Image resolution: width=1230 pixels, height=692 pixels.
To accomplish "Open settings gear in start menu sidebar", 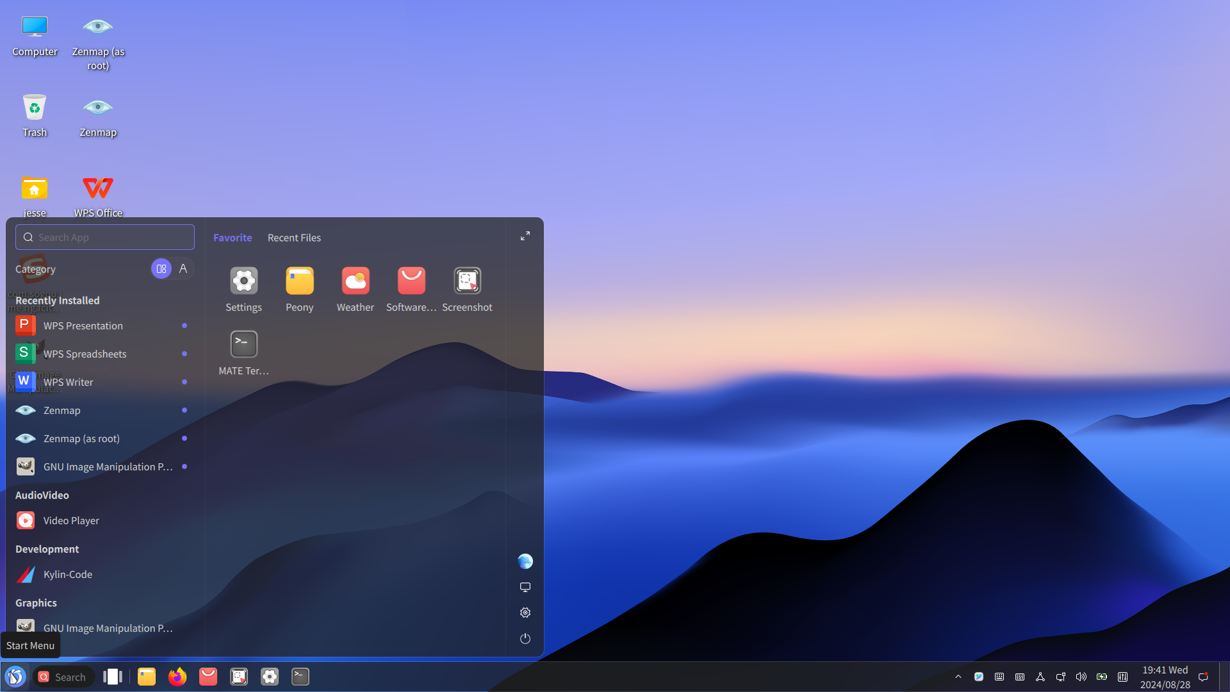I will [x=525, y=613].
